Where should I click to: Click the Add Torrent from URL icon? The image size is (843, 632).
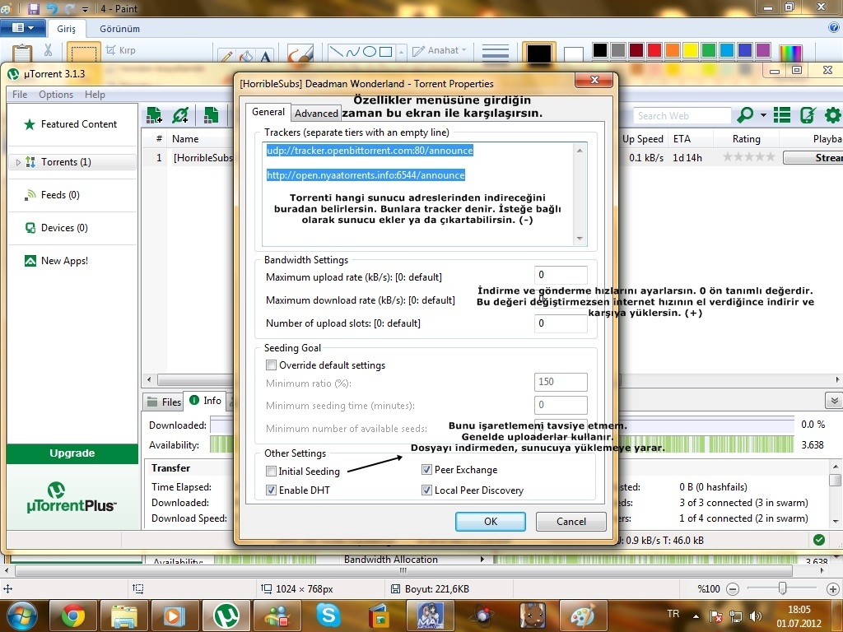tap(180, 114)
